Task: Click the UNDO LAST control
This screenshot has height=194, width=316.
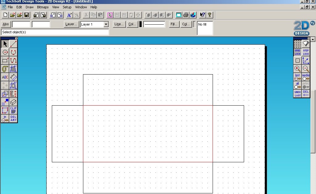Action: [297, 93]
